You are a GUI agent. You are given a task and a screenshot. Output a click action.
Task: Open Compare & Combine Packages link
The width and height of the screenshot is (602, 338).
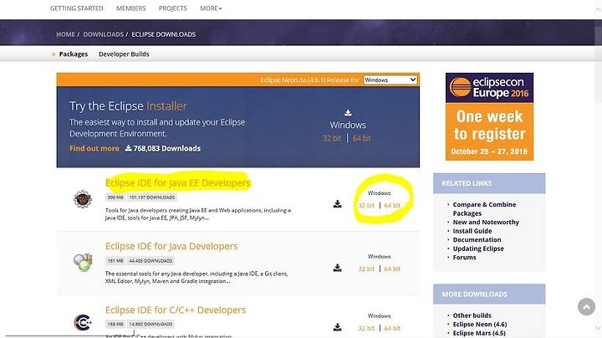coord(484,209)
